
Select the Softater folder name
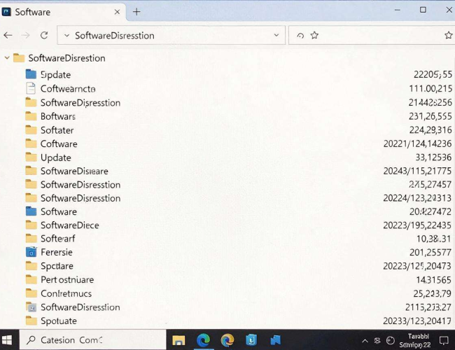pyautogui.click(x=57, y=130)
